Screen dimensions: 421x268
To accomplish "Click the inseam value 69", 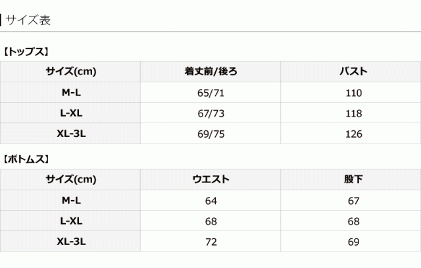I will (353, 242).
